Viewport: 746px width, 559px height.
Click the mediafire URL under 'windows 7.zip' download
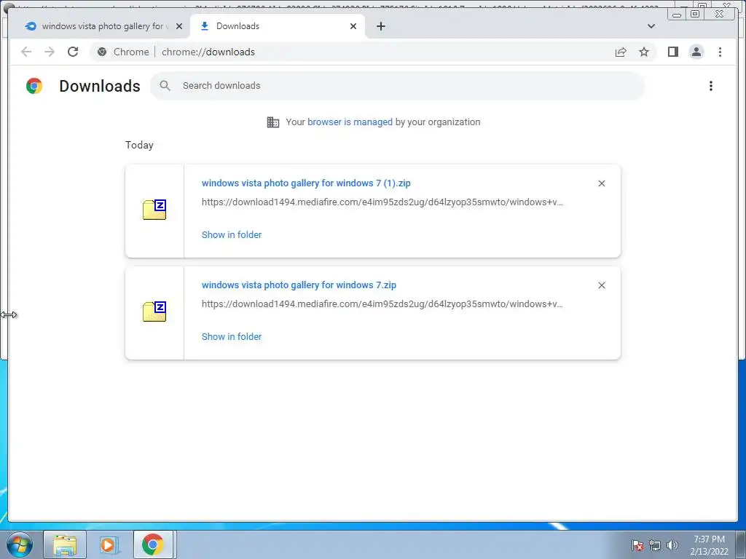382,304
